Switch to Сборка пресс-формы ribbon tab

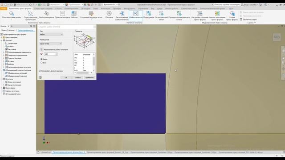[43, 8]
